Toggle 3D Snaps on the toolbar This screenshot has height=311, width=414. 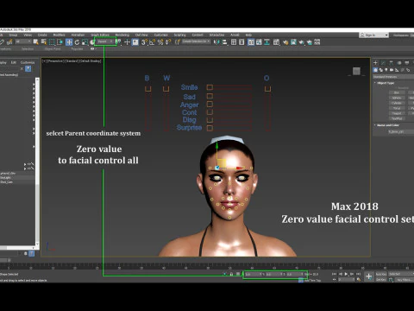pos(144,42)
